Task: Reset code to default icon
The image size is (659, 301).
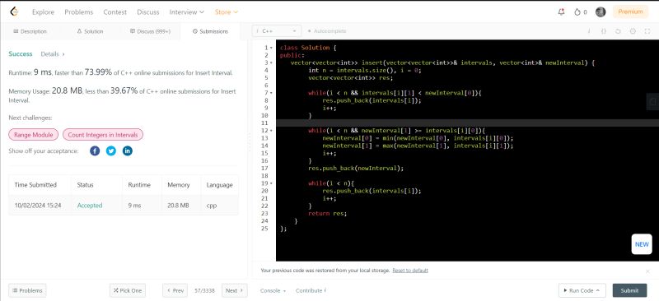Action: (x=618, y=31)
